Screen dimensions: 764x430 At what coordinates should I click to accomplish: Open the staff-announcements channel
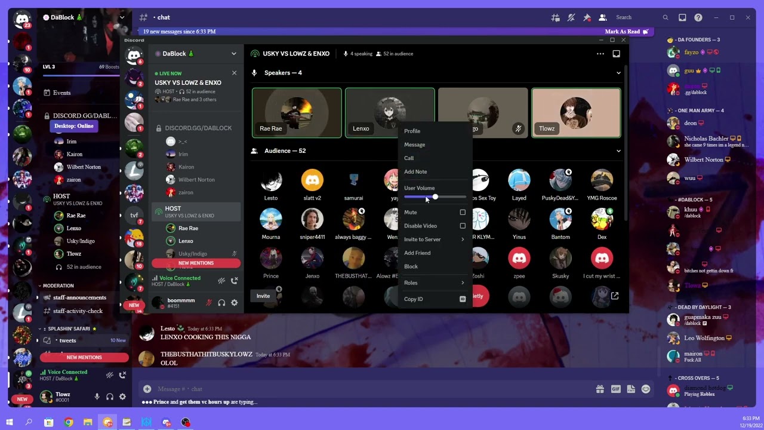click(x=79, y=297)
